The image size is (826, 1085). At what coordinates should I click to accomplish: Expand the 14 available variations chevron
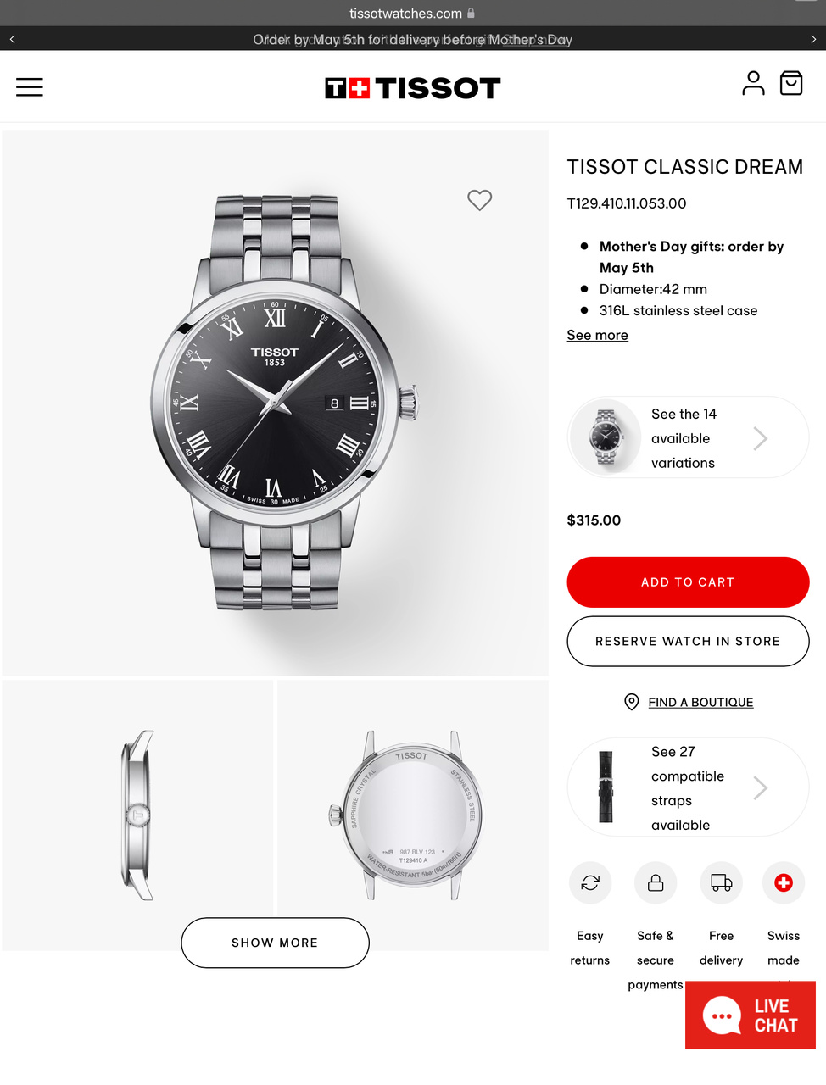761,438
